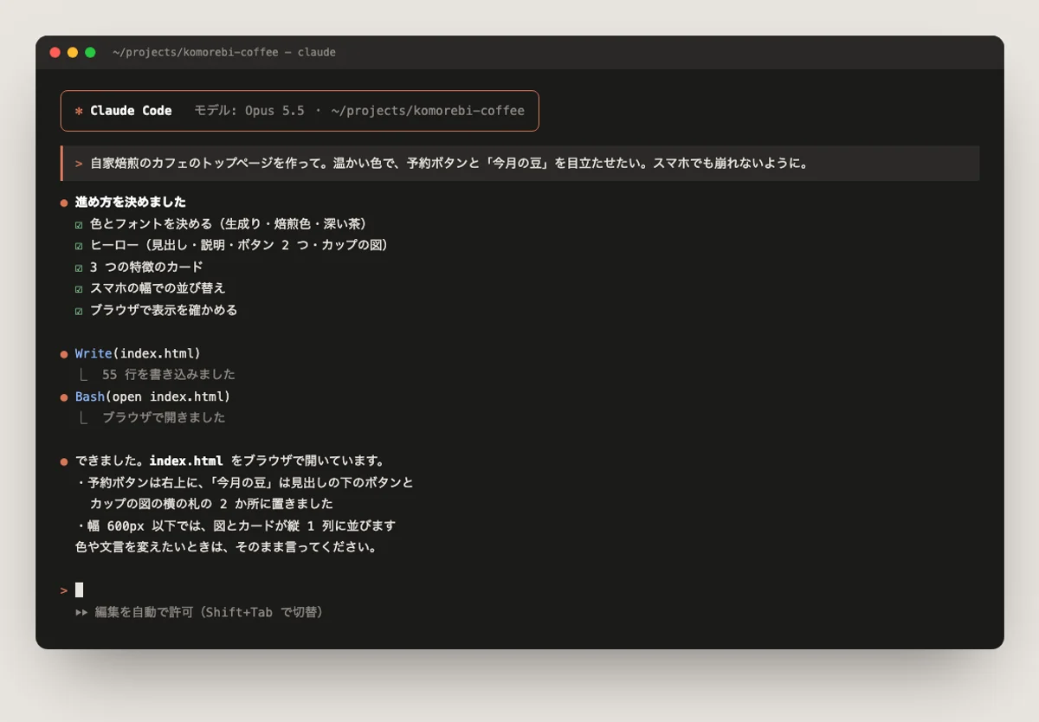This screenshot has width=1039, height=722.
Task: Click the '>' prompt symbol at the input line
Action: tap(64, 590)
